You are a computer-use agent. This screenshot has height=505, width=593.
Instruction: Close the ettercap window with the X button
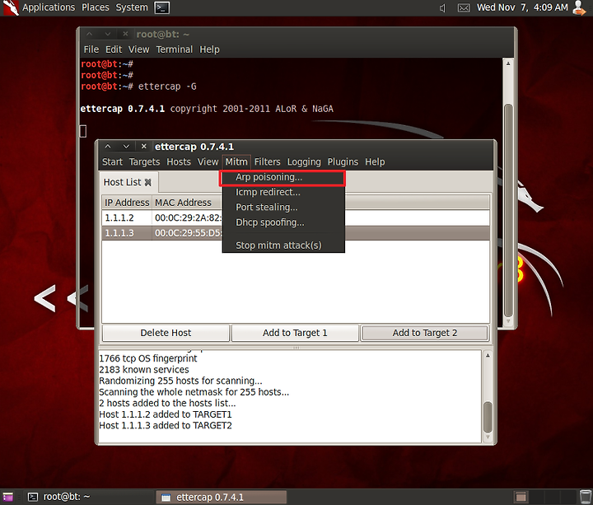[143, 147]
